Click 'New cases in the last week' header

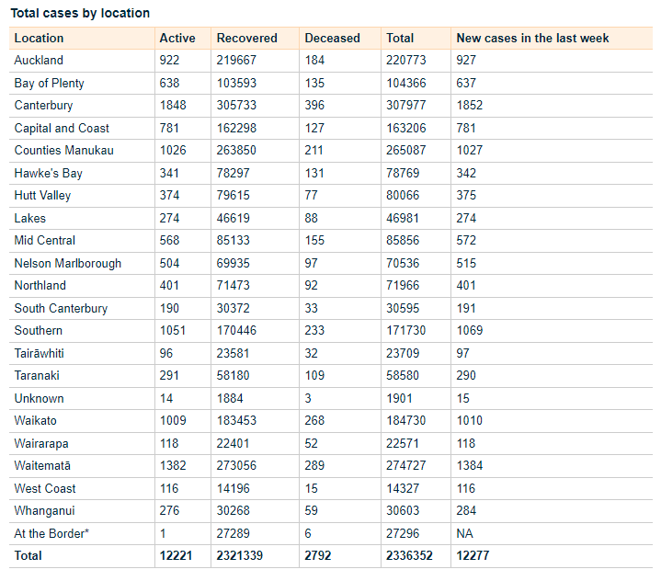pyautogui.click(x=532, y=39)
